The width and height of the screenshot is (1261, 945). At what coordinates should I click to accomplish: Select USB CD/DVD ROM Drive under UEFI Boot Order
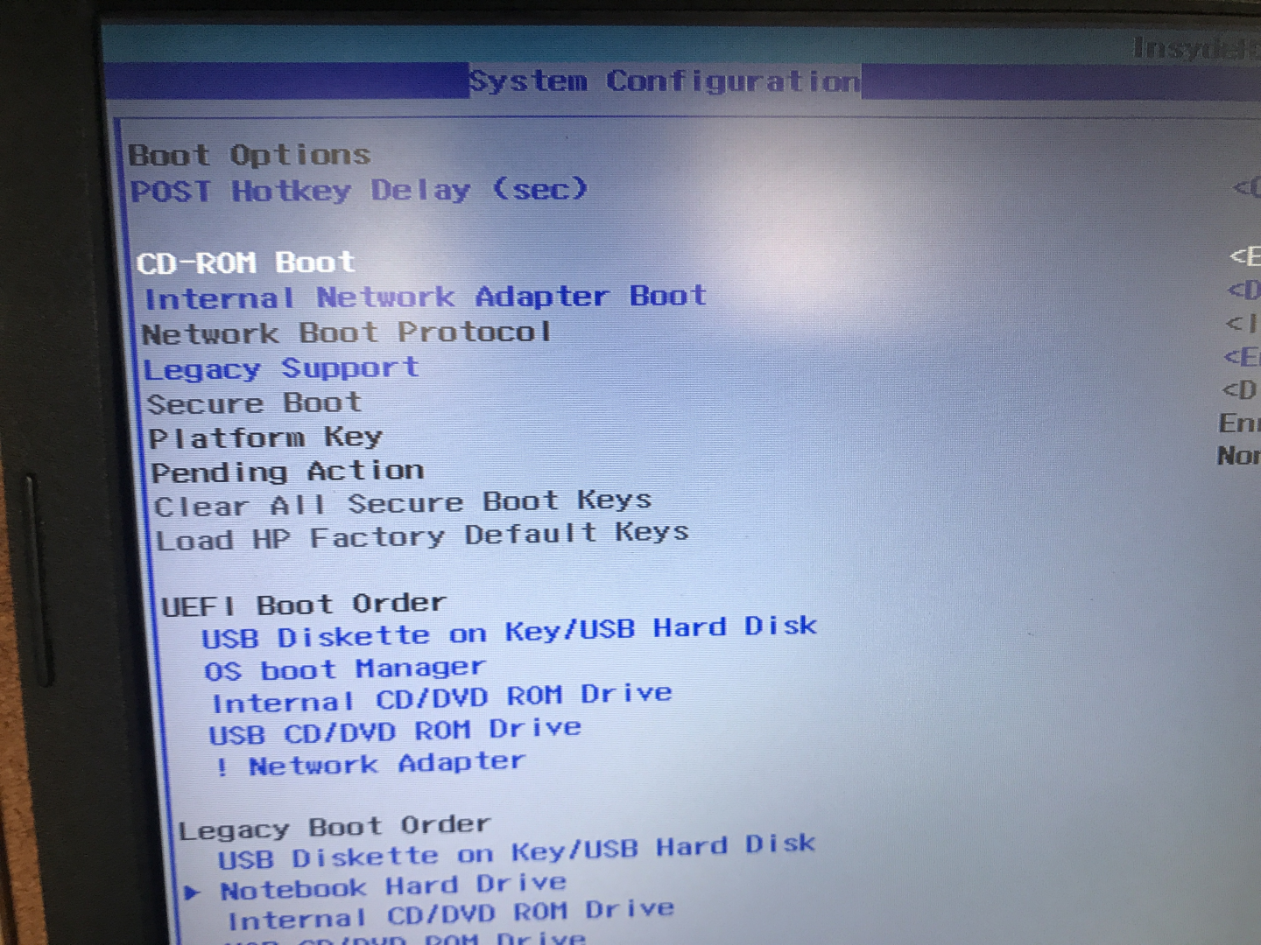coord(395,731)
